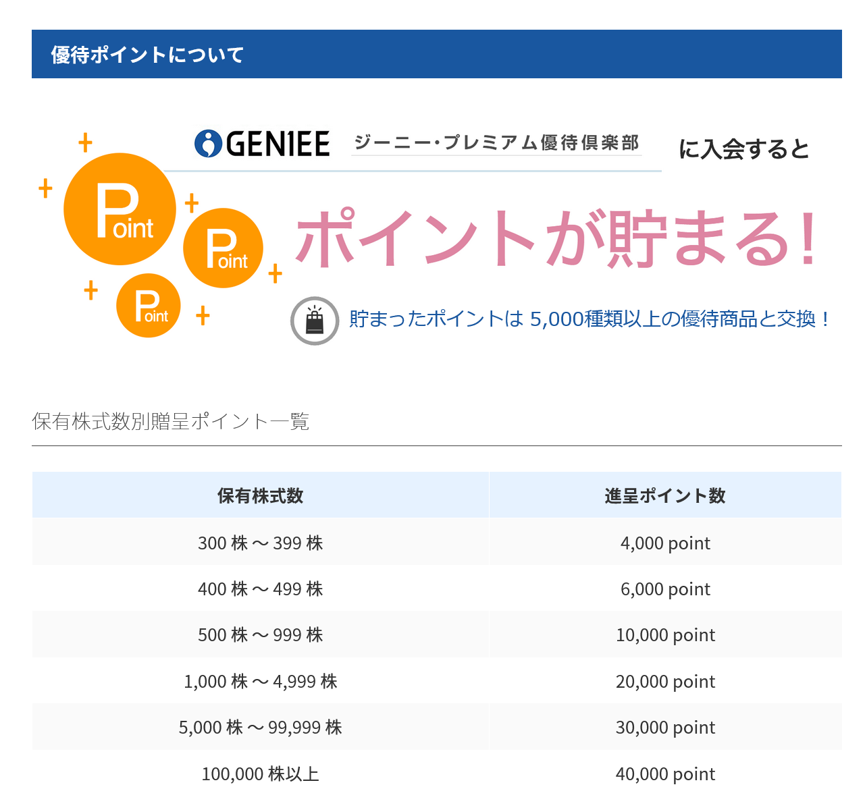Screen dimensions: 865x789
Task: Click the largest orange Point circle
Action: tap(120, 209)
